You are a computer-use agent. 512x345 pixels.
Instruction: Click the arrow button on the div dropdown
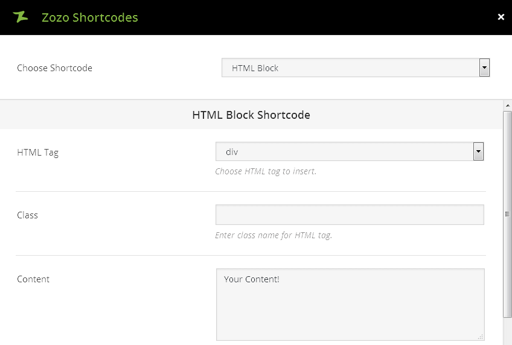click(x=478, y=152)
